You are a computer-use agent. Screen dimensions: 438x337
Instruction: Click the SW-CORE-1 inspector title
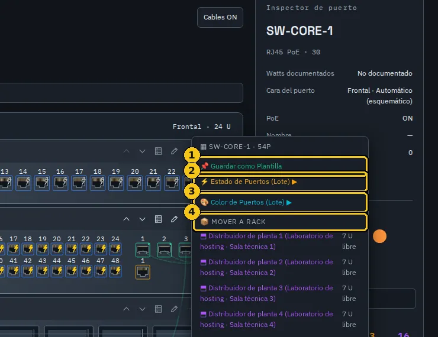pyautogui.click(x=299, y=31)
